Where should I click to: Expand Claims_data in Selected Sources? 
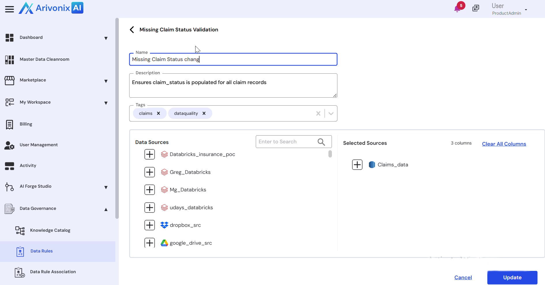[357, 165]
